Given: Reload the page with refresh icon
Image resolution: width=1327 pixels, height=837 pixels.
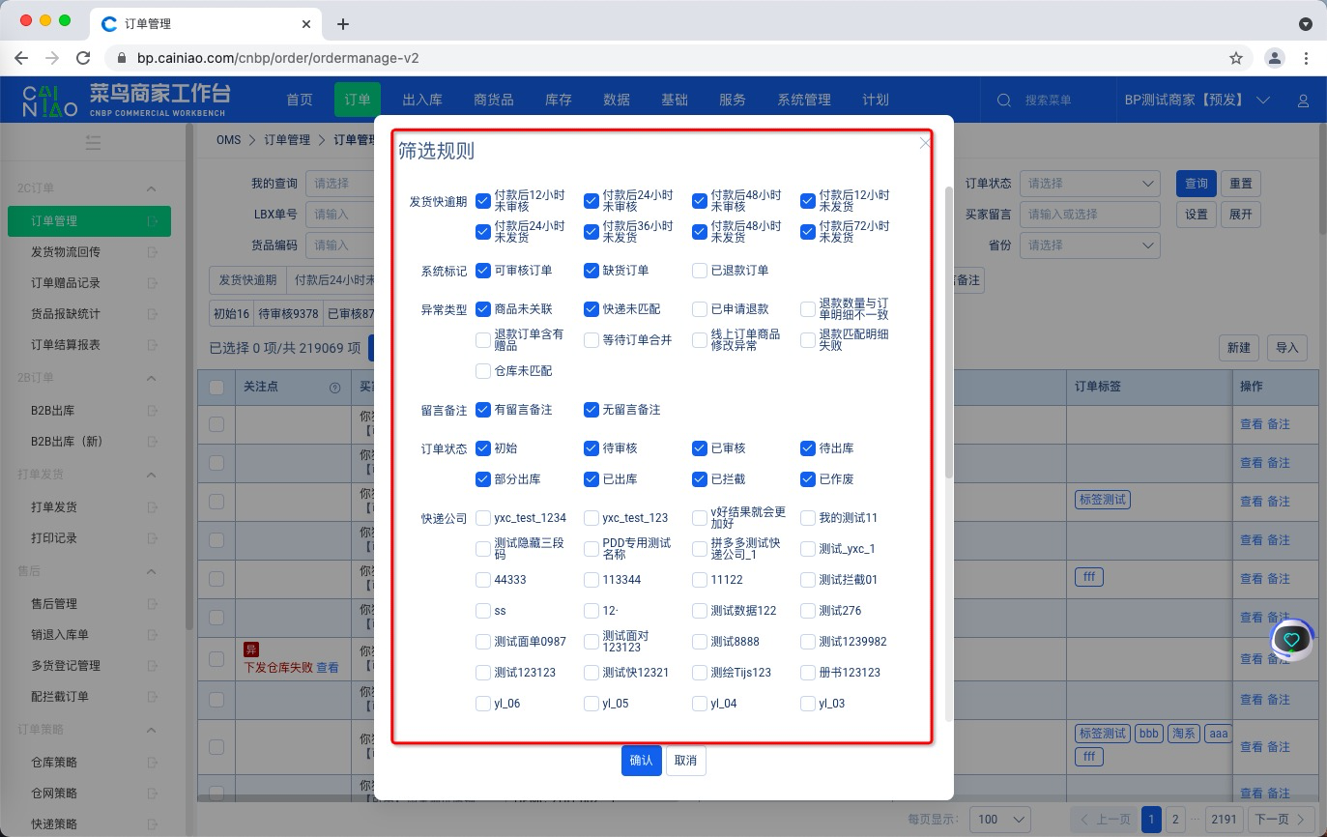Looking at the screenshot, I should (x=83, y=58).
